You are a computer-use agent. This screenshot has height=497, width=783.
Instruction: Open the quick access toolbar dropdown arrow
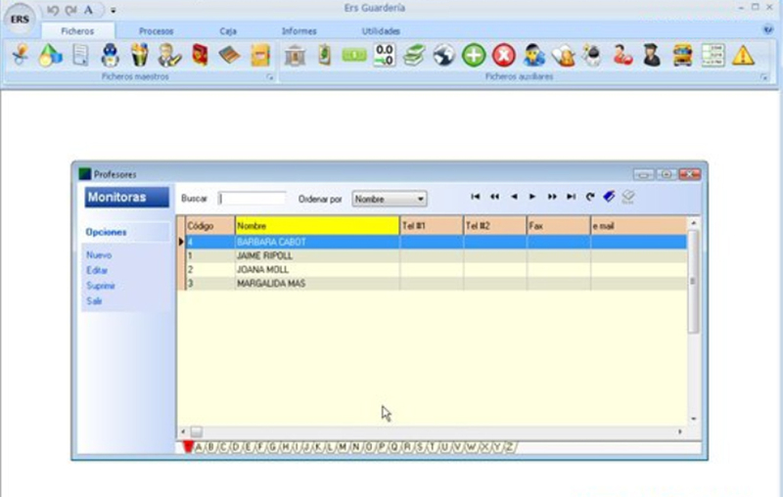tap(113, 10)
